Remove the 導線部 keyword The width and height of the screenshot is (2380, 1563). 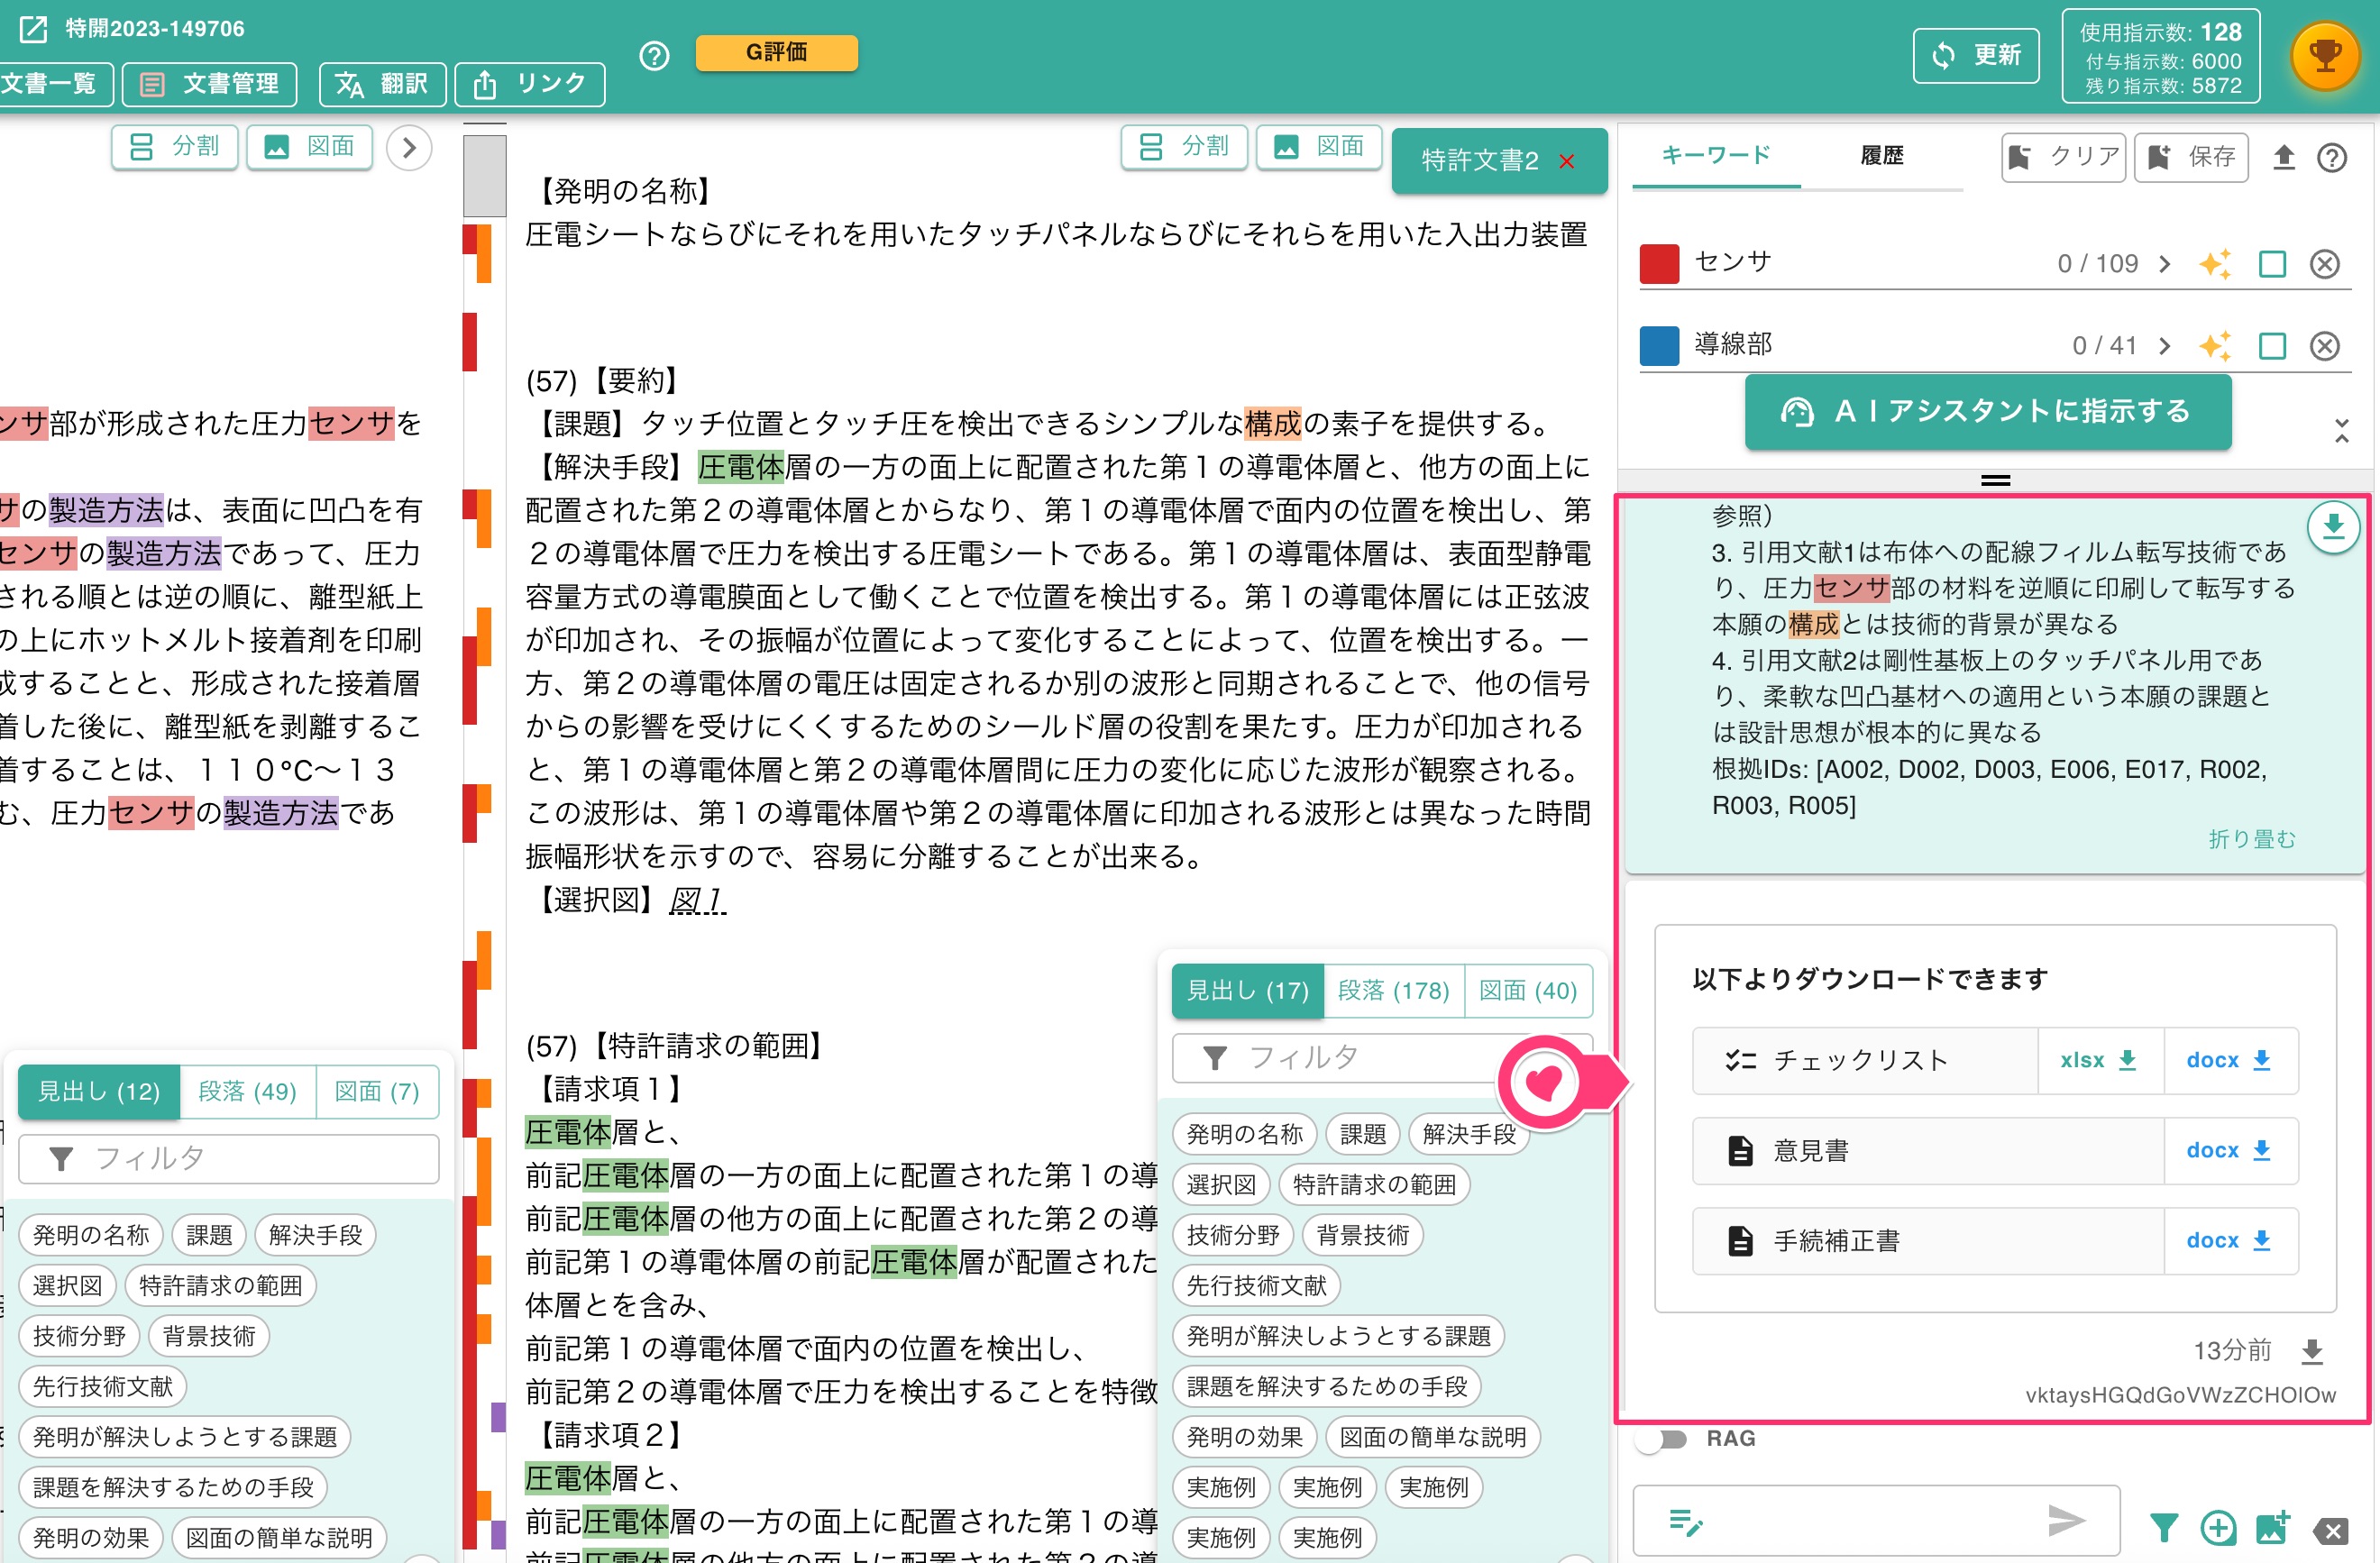click(x=2325, y=346)
